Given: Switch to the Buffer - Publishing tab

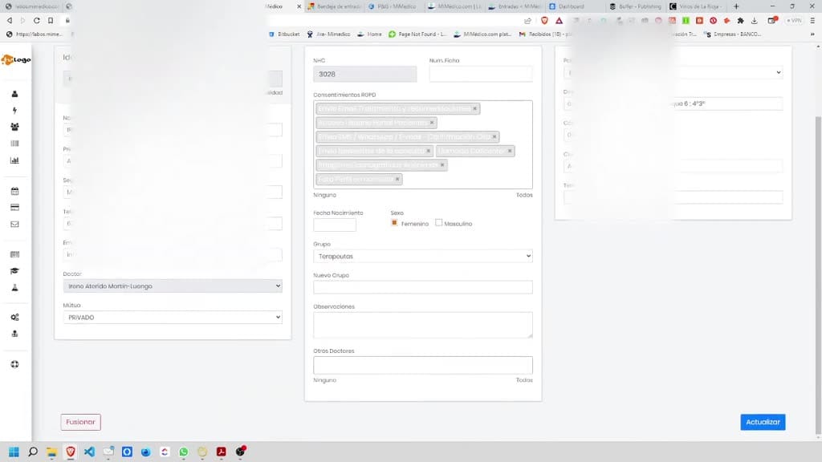Looking at the screenshot, I should click(x=636, y=6).
